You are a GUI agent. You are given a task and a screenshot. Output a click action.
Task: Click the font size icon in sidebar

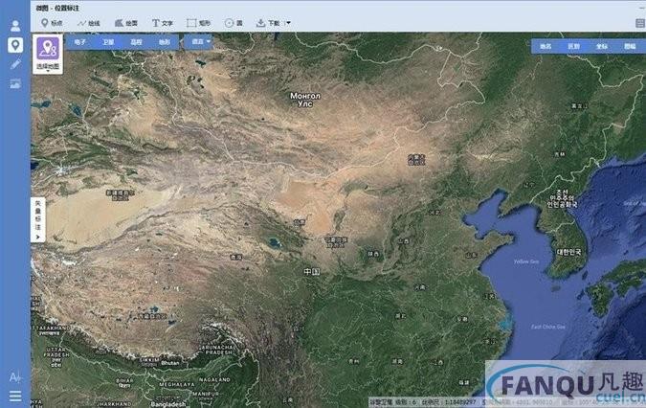(x=15, y=376)
